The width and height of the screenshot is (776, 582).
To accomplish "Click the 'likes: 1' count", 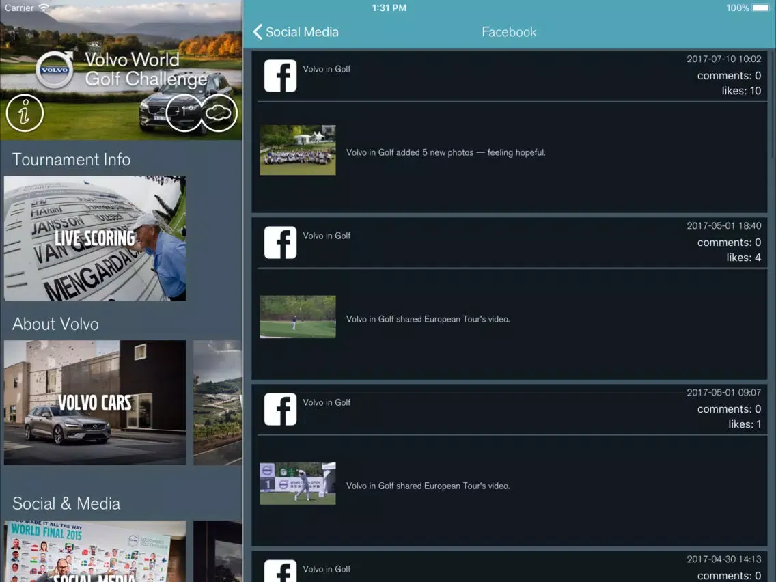I will (x=745, y=425).
